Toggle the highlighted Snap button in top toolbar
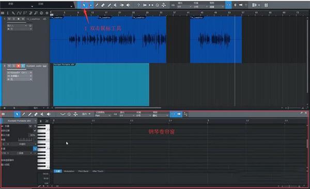 (228, 5)
